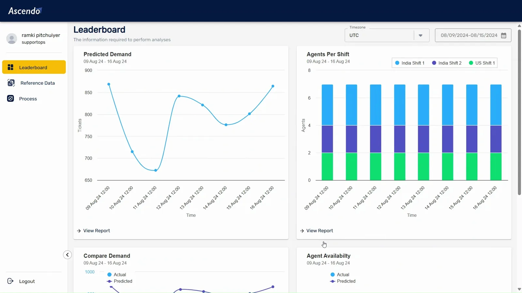The image size is (522, 293).
Task: Open the date range calendar icon
Action: (x=504, y=35)
